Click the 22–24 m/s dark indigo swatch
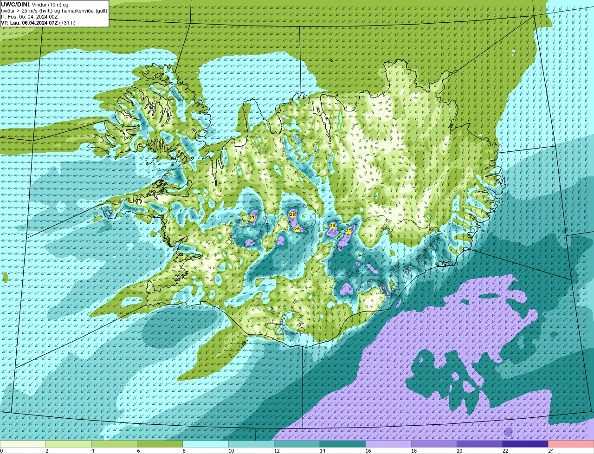The width and height of the screenshot is (594, 454). [525, 444]
